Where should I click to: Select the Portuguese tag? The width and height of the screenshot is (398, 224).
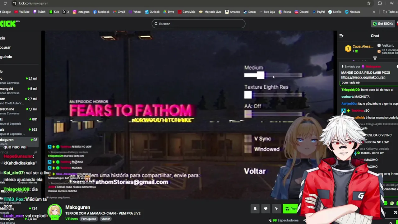coord(89,219)
